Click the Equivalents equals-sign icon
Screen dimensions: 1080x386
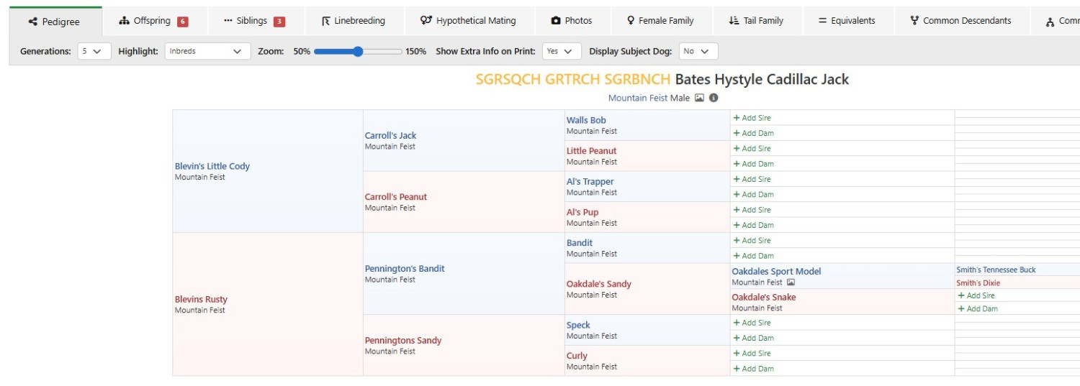point(822,21)
